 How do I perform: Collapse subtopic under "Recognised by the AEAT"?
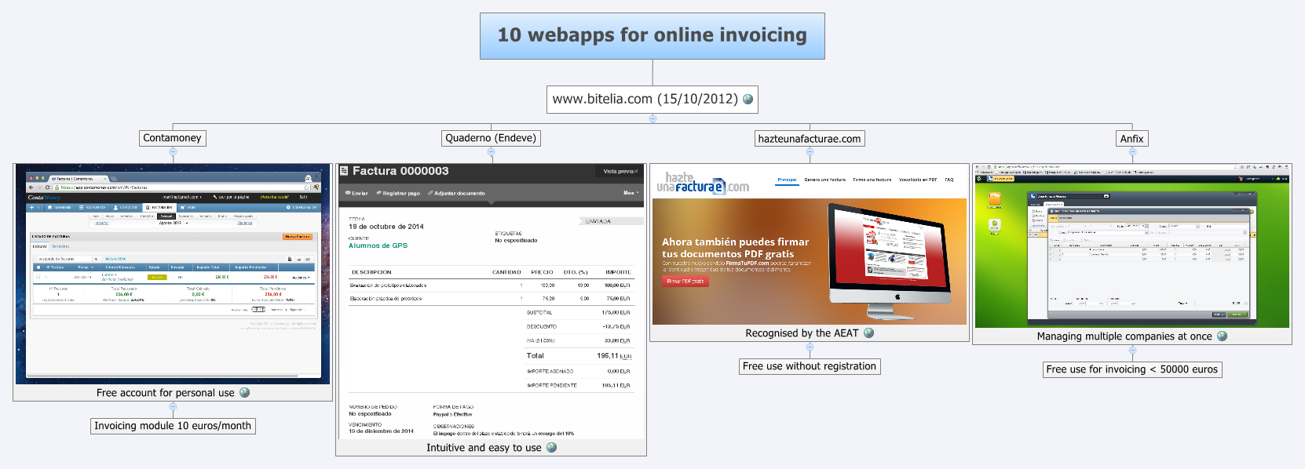pos(810,347)
